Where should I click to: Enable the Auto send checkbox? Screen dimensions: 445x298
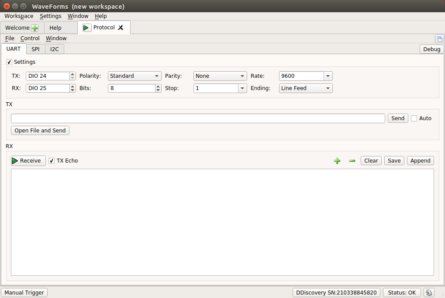(x=414, y=118)
